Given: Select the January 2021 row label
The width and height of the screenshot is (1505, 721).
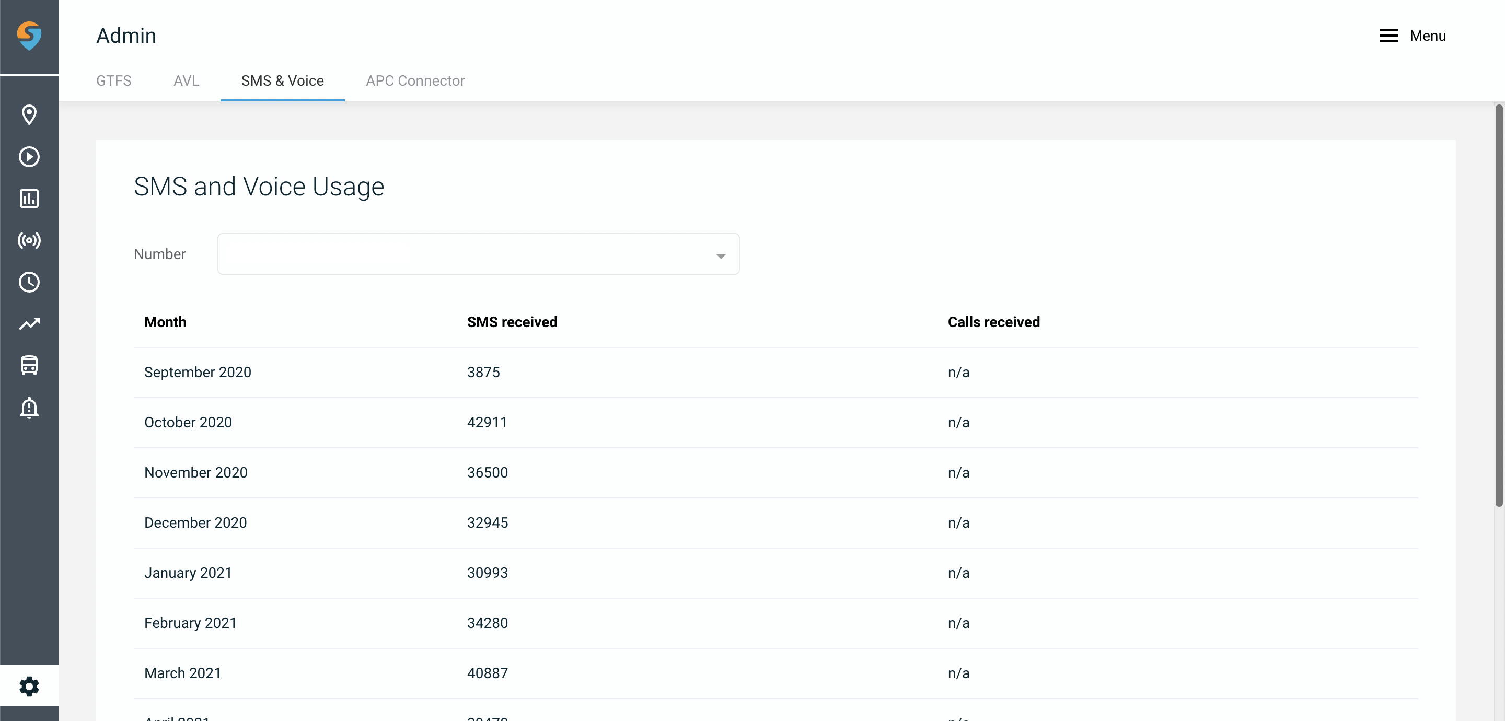Looking at the screenshot, I should pyautogui.click(x=188, y=573).
